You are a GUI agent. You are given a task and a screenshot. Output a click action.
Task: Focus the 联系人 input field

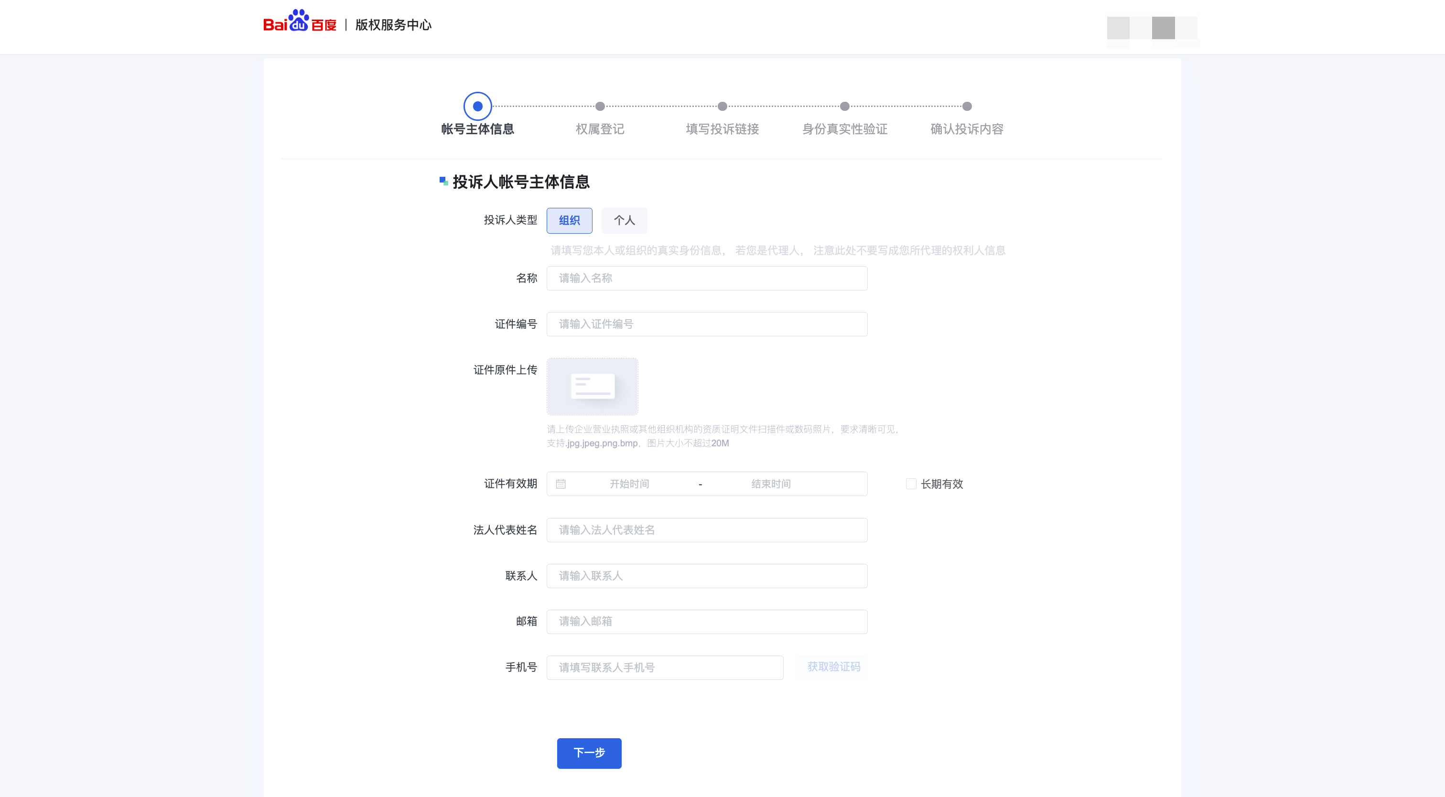[707, 576]
